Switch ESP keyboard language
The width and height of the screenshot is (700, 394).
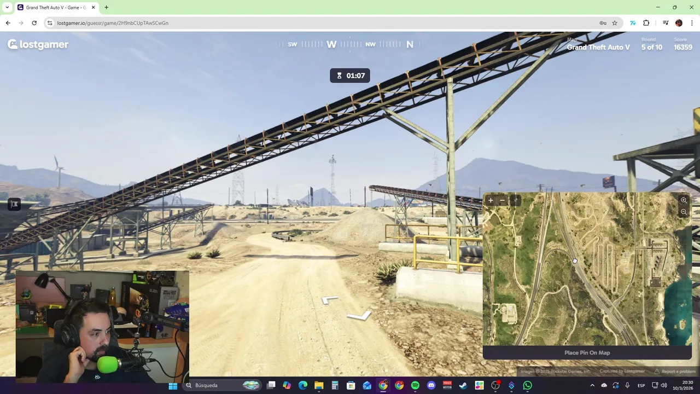(x=641, y=385)
